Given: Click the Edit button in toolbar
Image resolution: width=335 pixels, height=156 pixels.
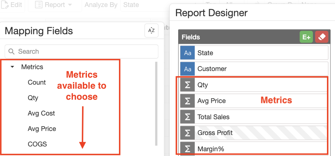Looking at the screenshot, I should click(x=13, y=5).
